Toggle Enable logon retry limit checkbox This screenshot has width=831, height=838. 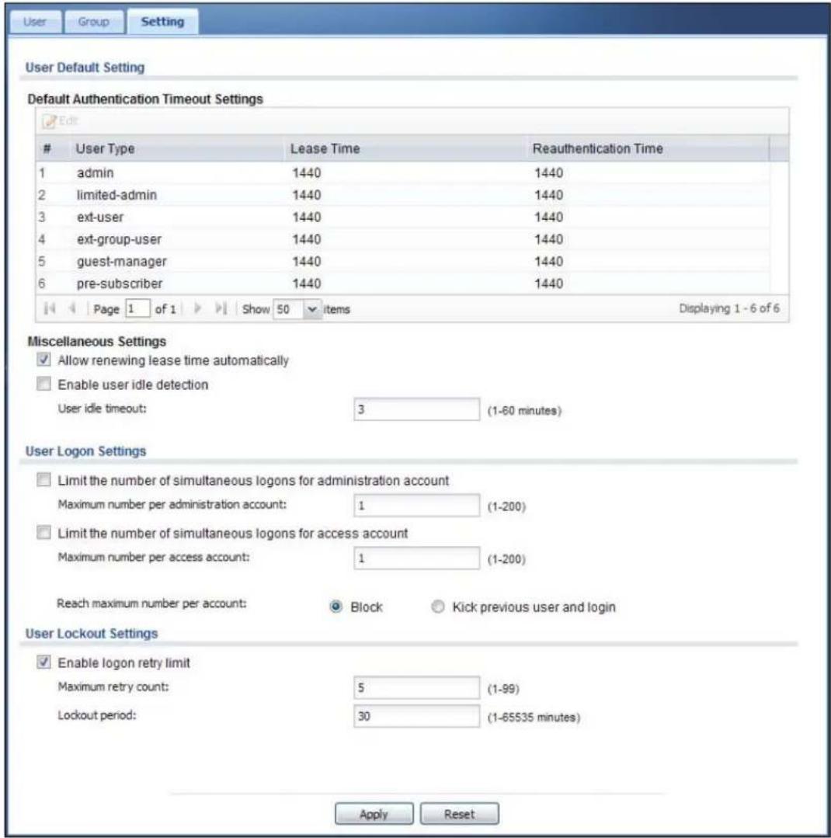[43, 662]
